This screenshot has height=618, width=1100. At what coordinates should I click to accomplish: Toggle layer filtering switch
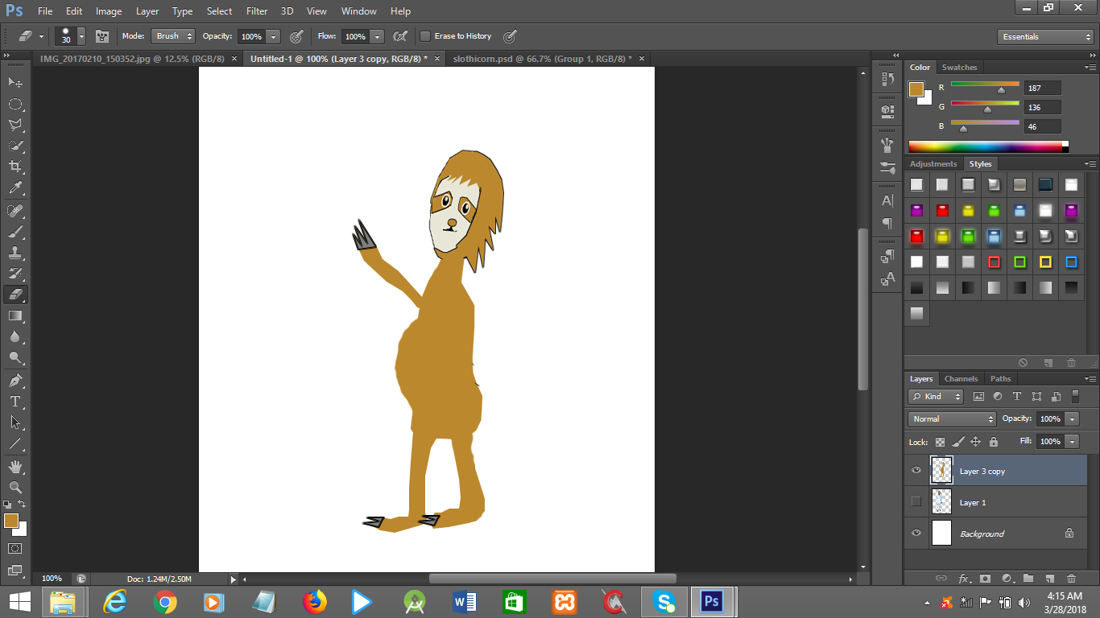(1075, 396)
